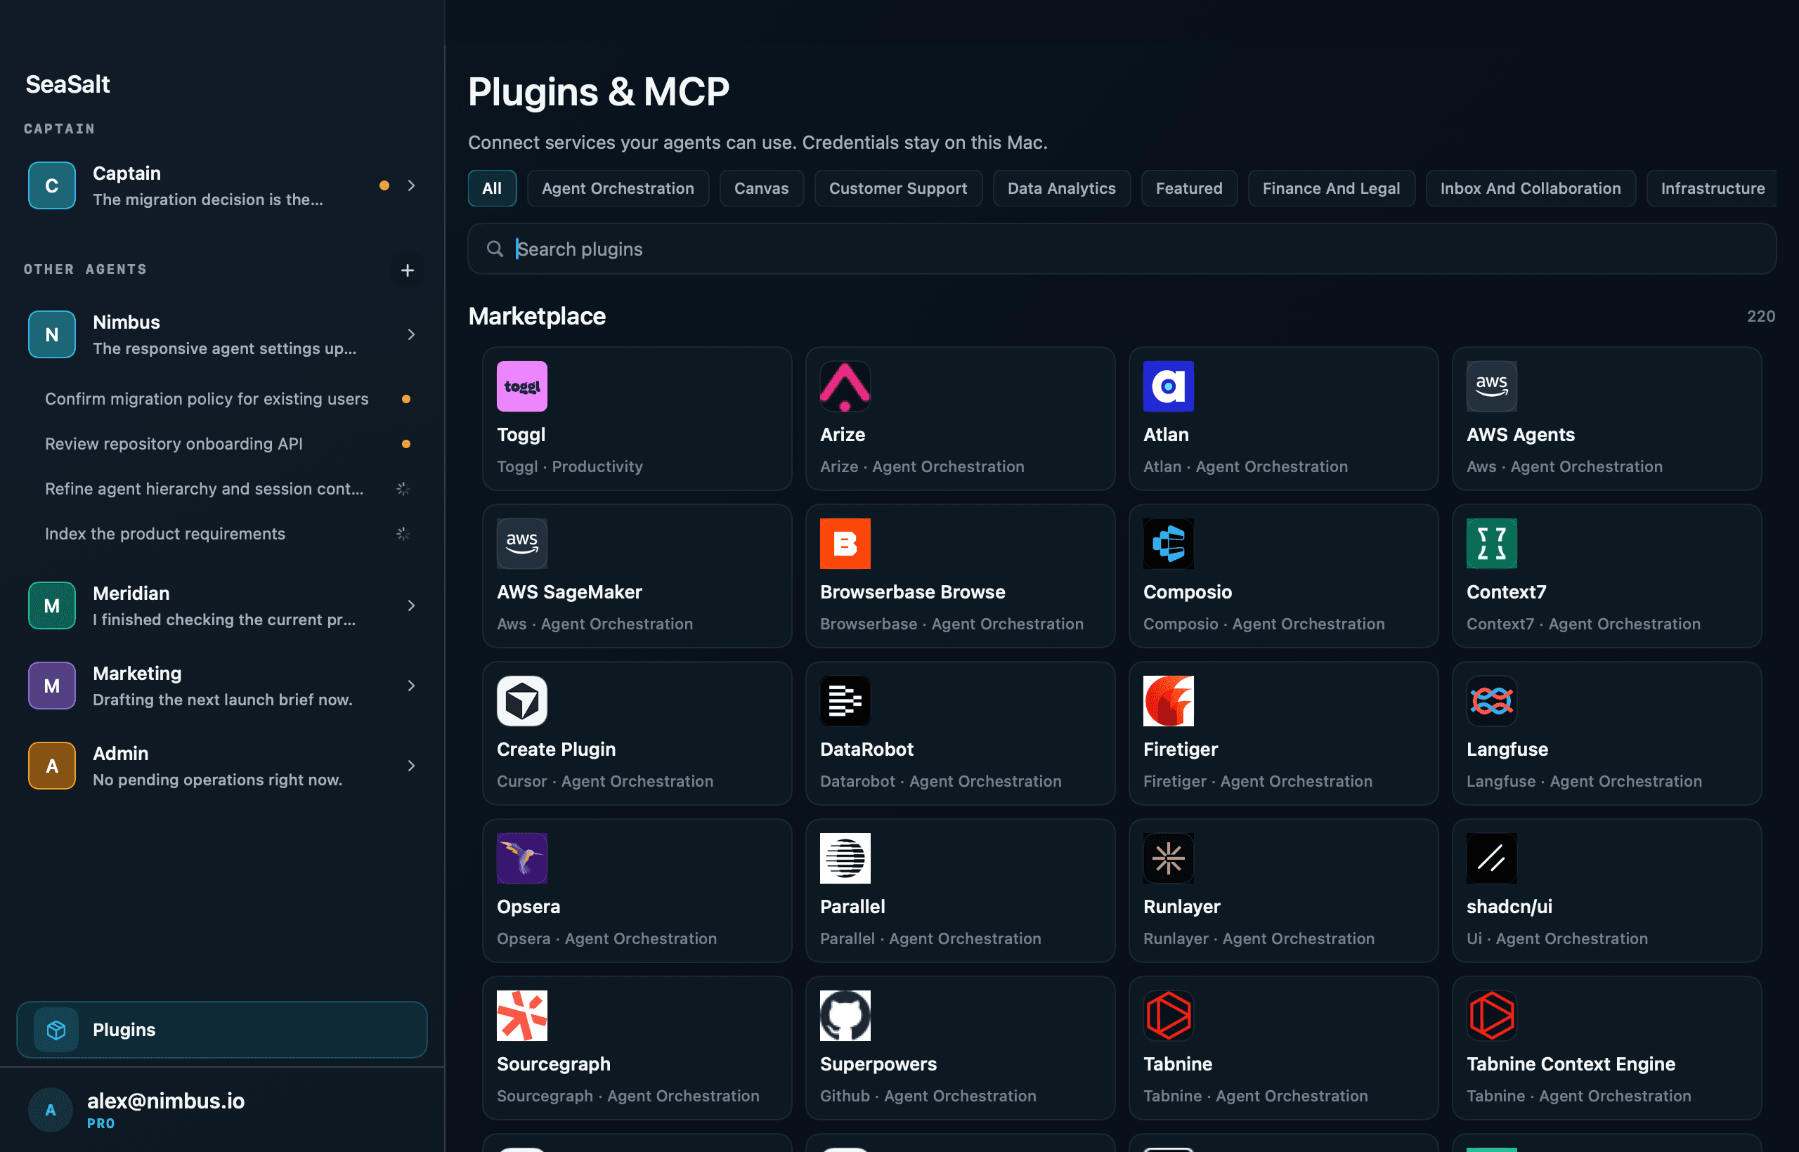Click the Context7 plugin icon

click(1491, 543)
